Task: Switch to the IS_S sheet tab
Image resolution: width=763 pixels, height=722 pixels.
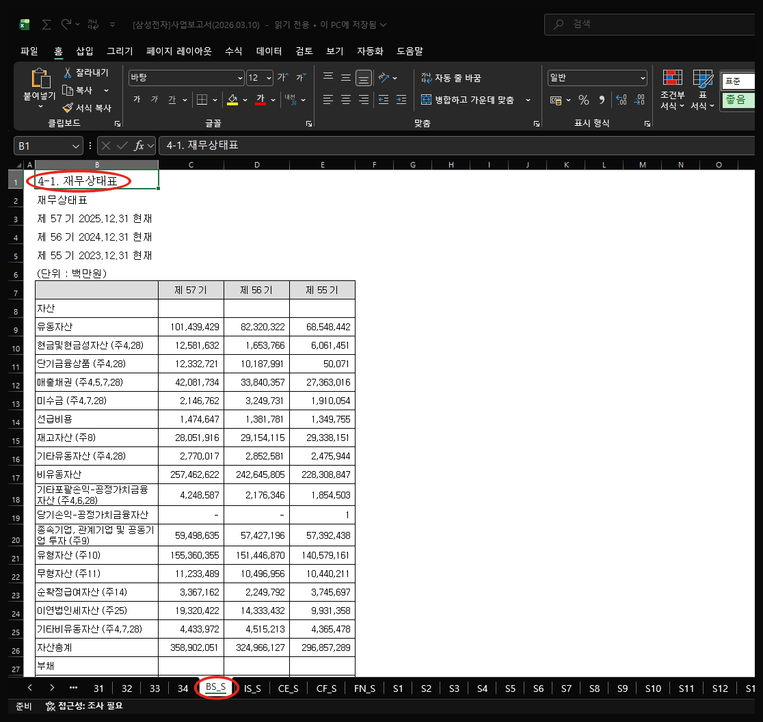Action: (252, 688)
